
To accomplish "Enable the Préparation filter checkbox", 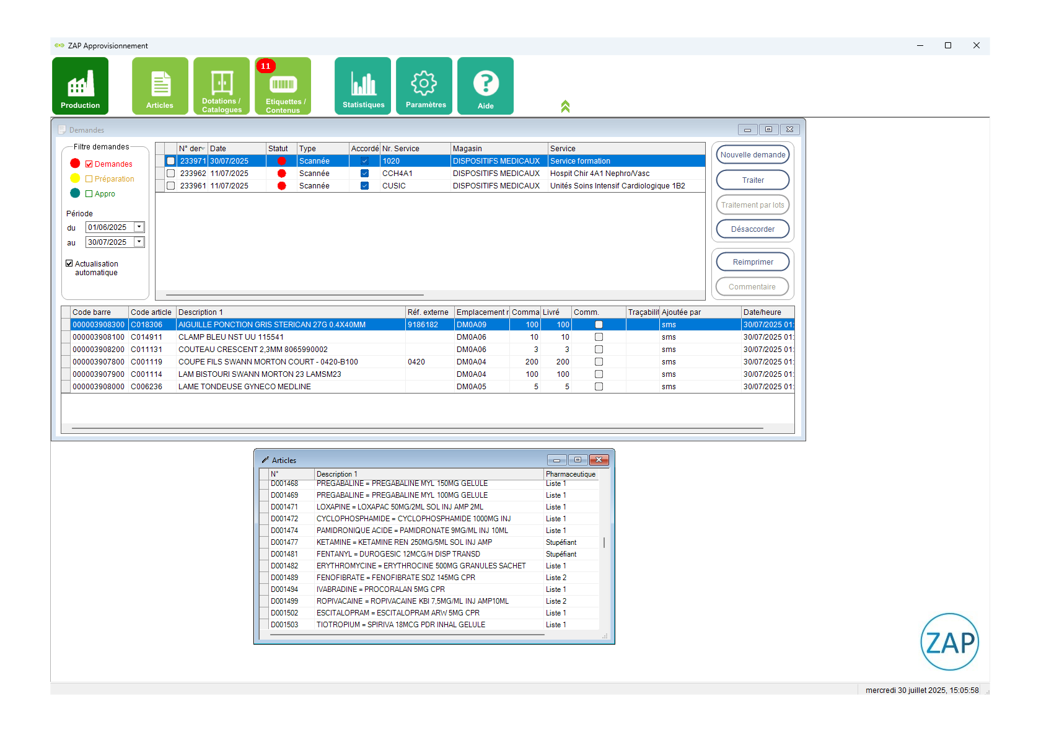I will (89, 179).
